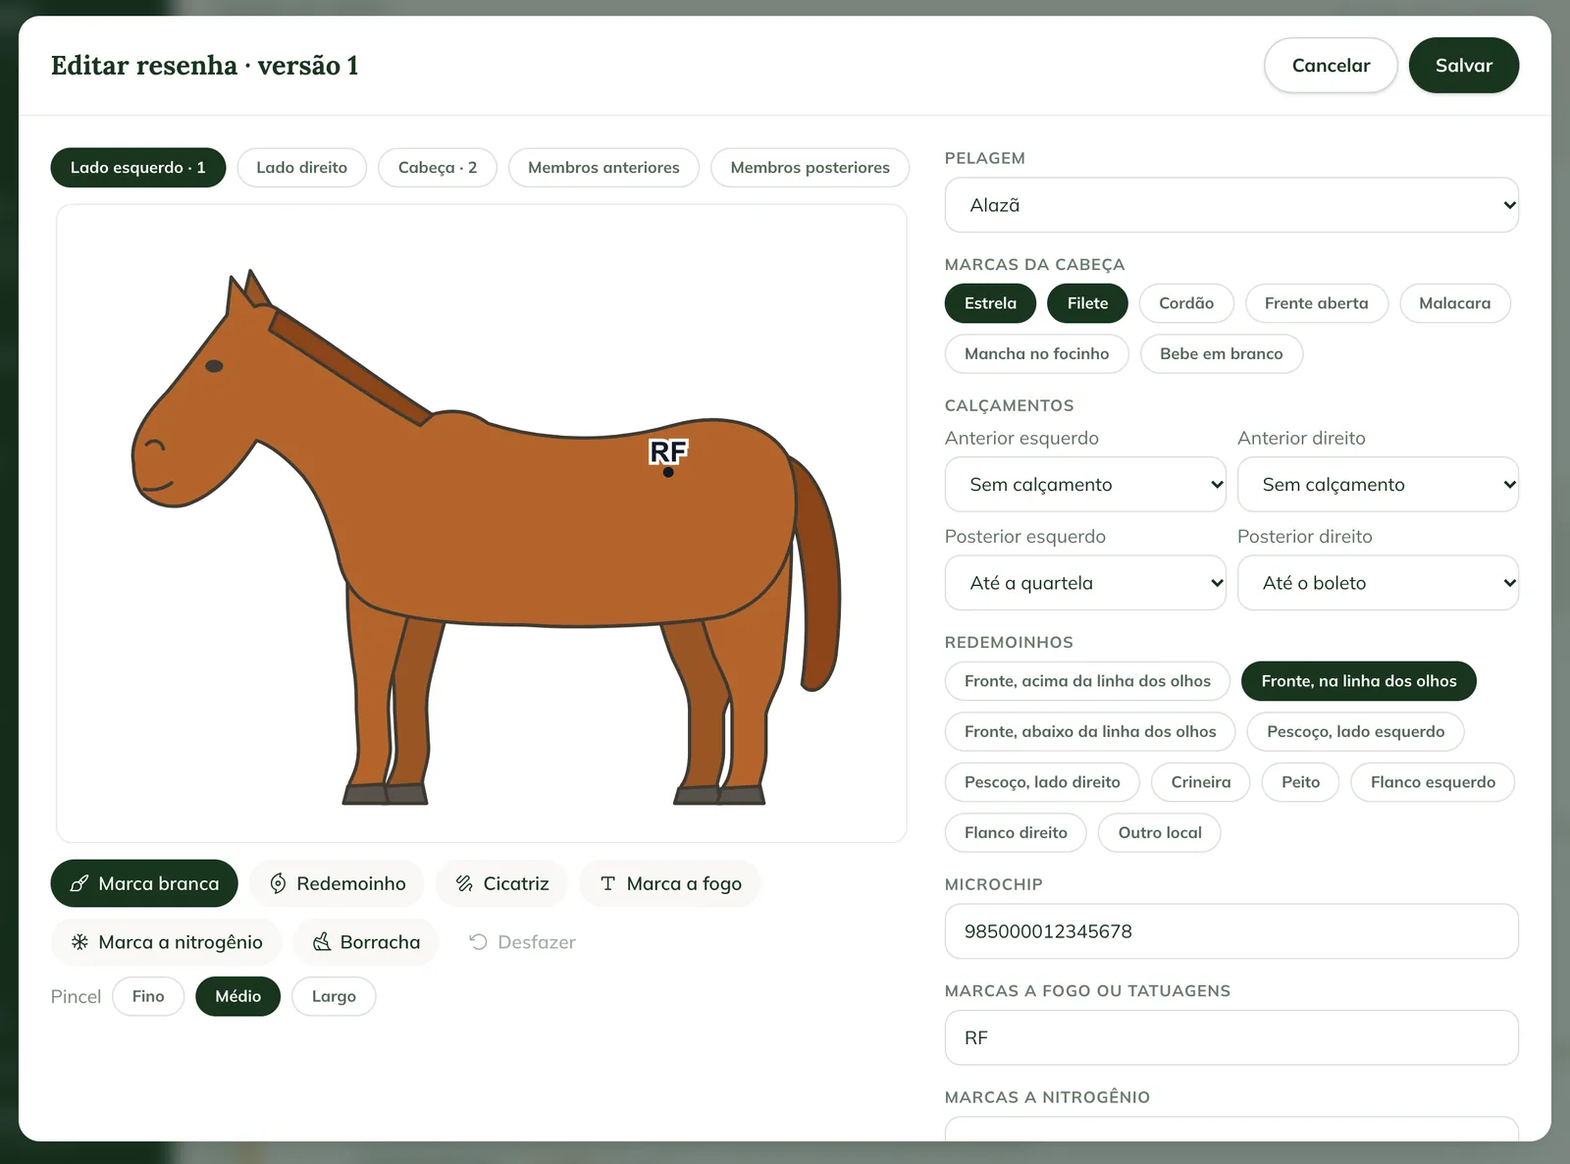Activate the Marca a fogo text icon
Image resolution: width=1570 pixels, height=1164 pixels.
(x=607, y=883)
